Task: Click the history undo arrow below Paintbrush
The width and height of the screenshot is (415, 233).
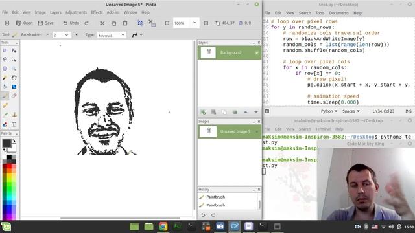Action: tap(203, 215)
